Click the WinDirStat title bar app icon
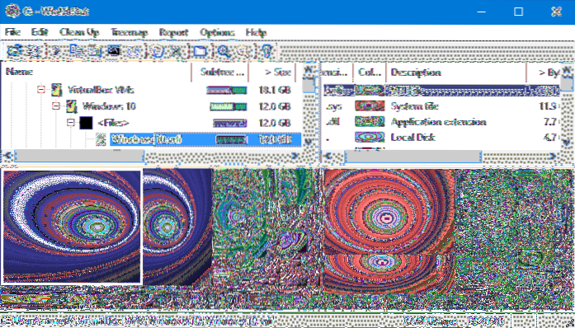 (12, 12)
